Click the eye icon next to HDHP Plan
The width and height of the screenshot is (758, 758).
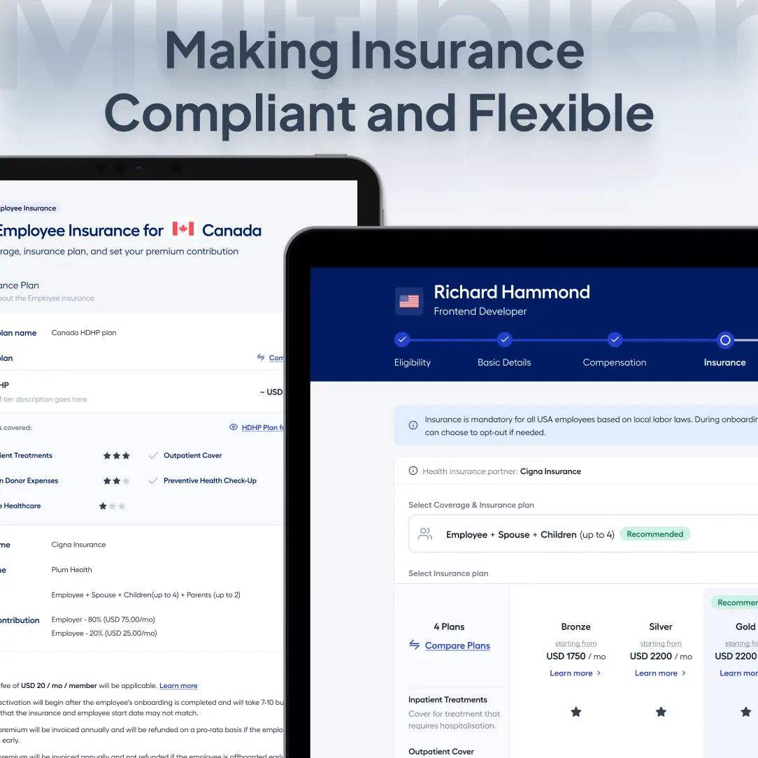(x=234, y=427)
